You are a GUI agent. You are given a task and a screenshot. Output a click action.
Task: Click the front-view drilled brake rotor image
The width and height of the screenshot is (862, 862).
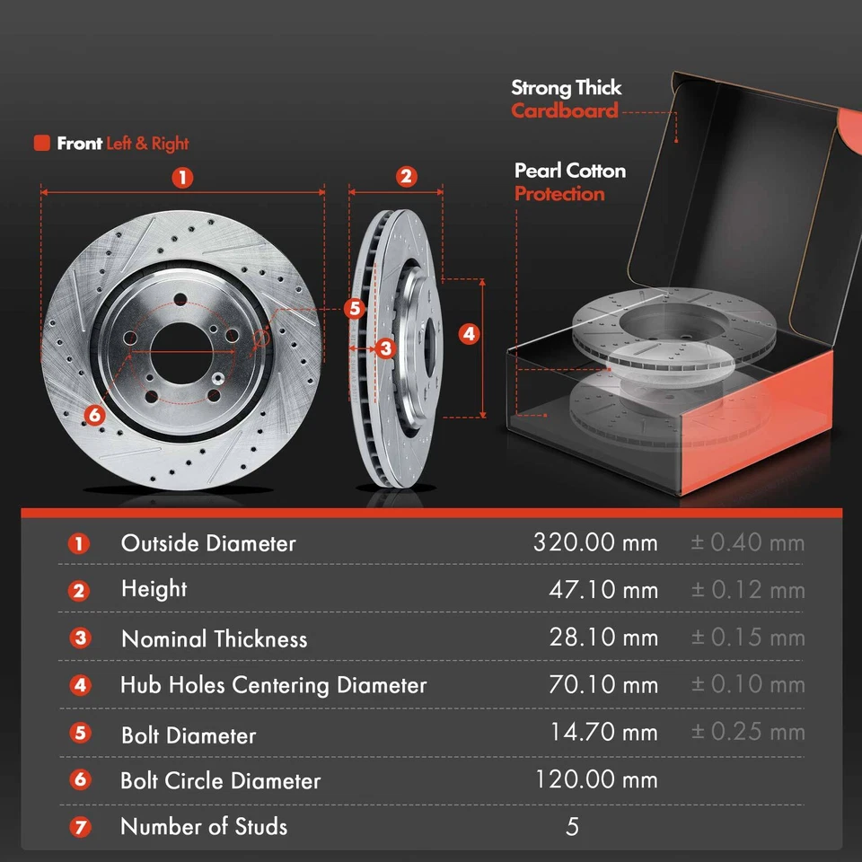(180, 350)
